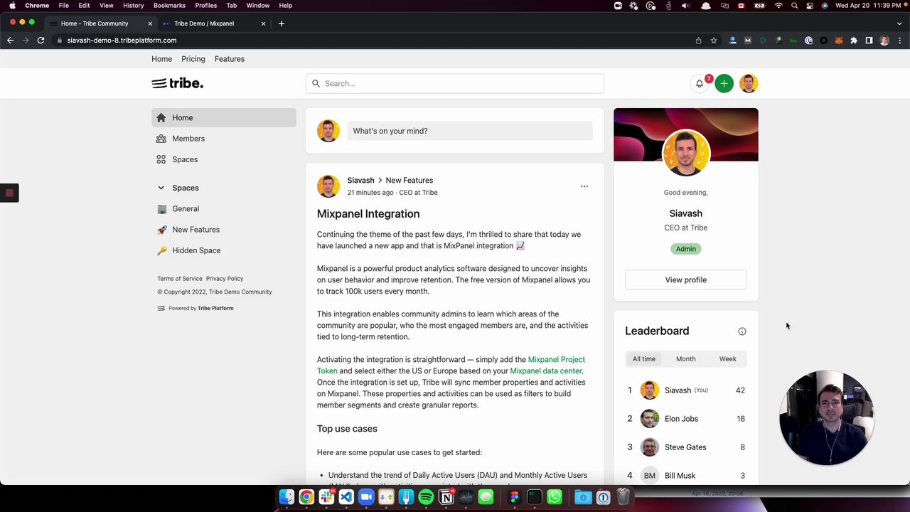Open Chrome Profiles menu
The width and height of the screenshot is (910, 512).
206,6
